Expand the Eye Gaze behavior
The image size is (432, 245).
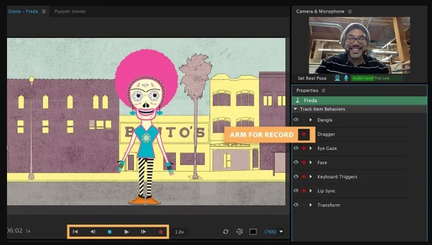pyautogui.click(x=311, y=148)
